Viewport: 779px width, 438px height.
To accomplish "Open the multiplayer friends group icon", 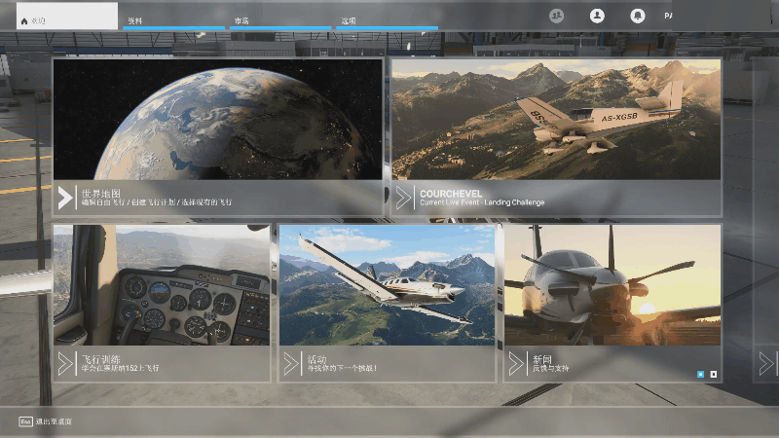I will click(x=556, y=16).
